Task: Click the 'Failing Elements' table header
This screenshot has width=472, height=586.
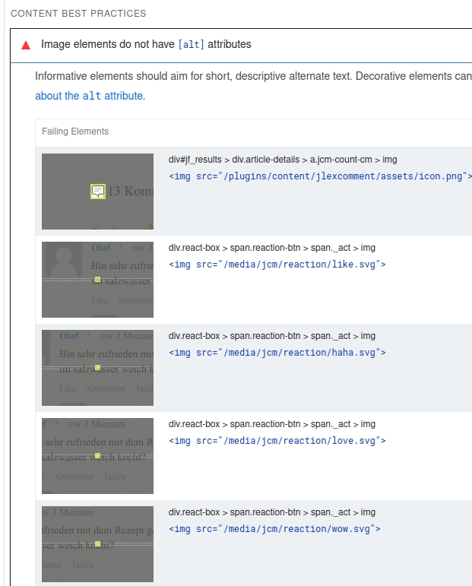Action: 75,131
